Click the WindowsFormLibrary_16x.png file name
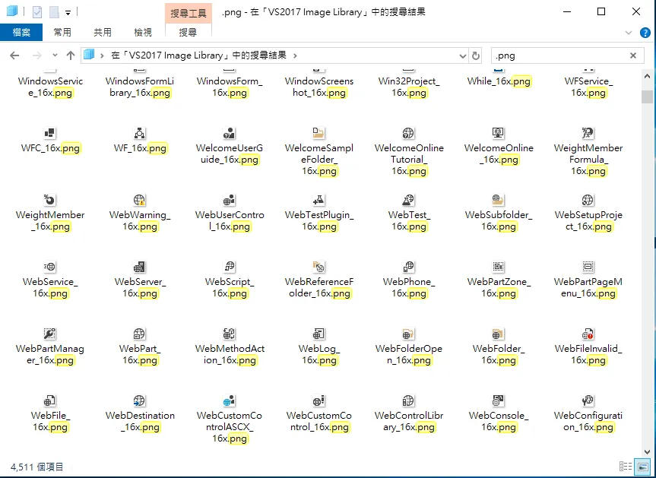The image size is (656, 478). click(140, 87)
